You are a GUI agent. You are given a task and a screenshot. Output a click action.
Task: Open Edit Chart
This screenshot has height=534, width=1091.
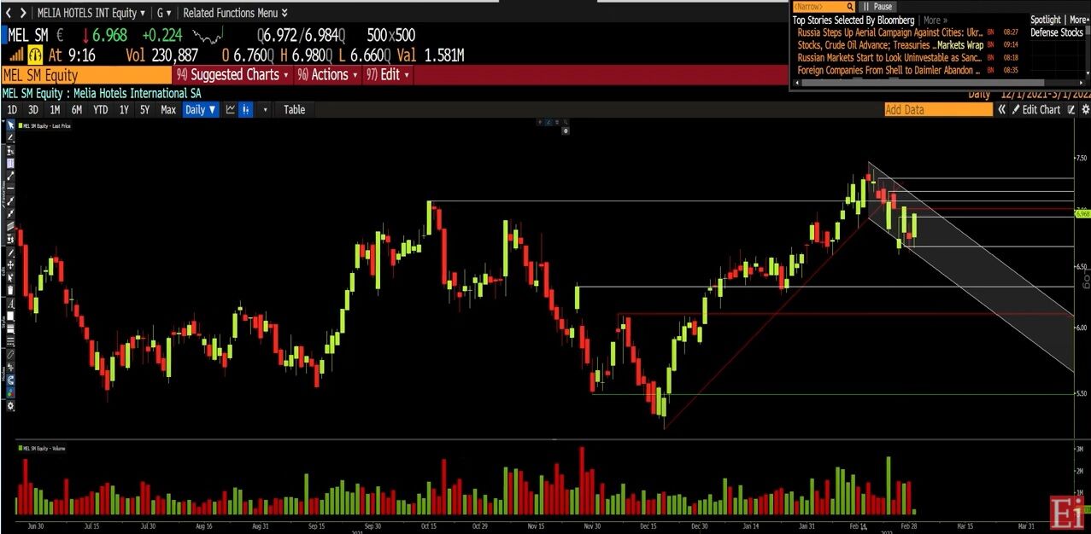pos(1035,109)
